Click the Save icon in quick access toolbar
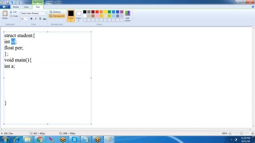Viewport: 255px width, 143px height. [8, 2]
